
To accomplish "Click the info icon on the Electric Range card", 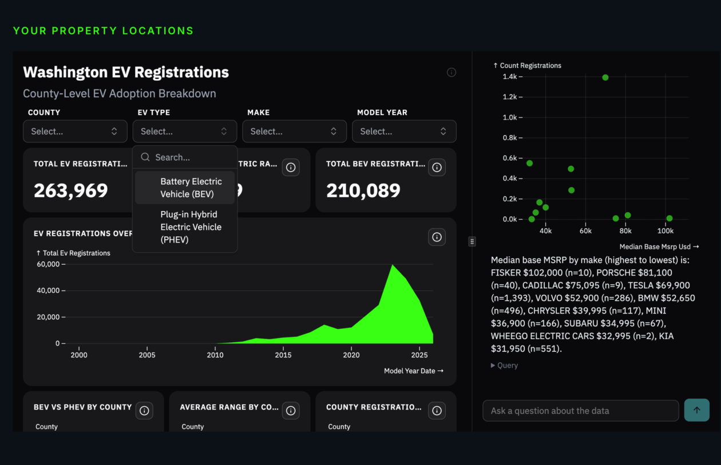I will click(x=291, y=168).
